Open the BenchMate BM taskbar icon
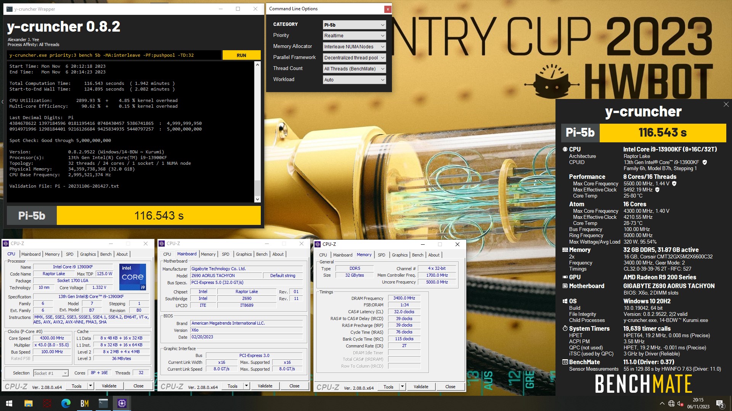The width and height of the screenshot is (732, 411). click(x=84, y=403)
